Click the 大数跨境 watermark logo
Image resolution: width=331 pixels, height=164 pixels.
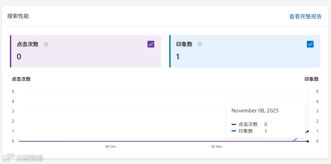[x=23, y=158]
